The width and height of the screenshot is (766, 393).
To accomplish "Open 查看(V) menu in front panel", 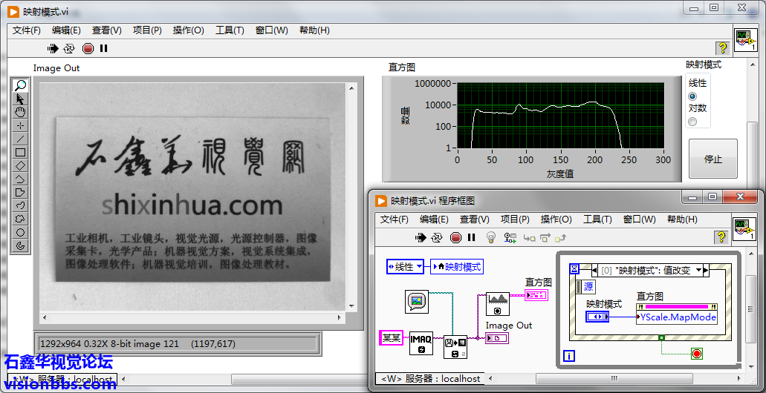I will tap(106, 30).
